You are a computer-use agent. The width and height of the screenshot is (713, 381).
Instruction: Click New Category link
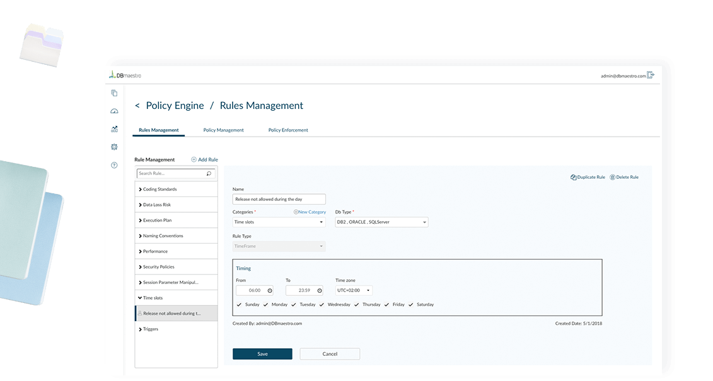tap(310, 212)
